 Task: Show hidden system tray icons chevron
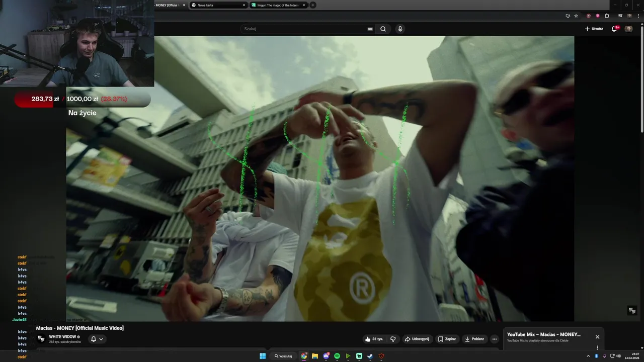tap(588, 356)
